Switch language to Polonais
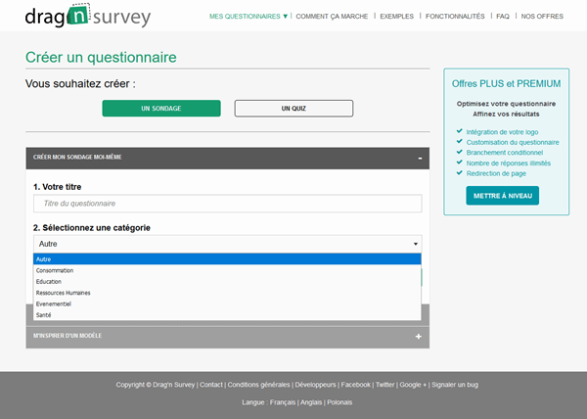 pyautogui.click(x=339, y=402)
